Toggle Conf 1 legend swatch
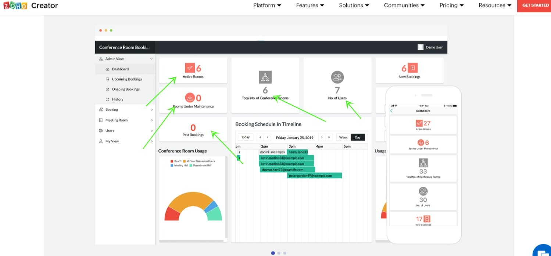Screen dimensions: 551x256 pyautogui.click(x=172, y=161)
